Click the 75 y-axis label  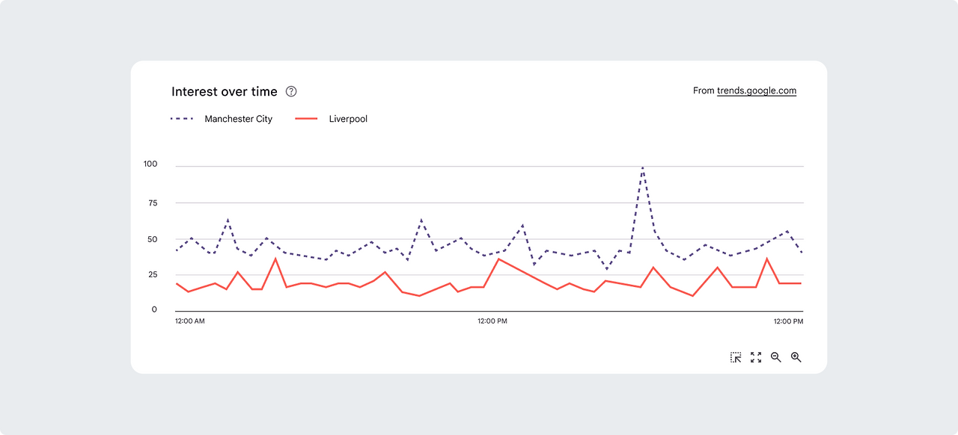click(x=153, y=203)
